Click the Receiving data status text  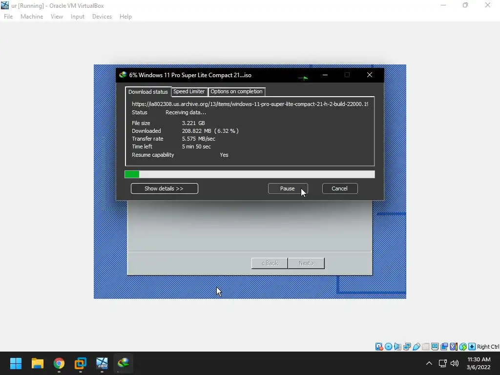click(x=186, y=112)
